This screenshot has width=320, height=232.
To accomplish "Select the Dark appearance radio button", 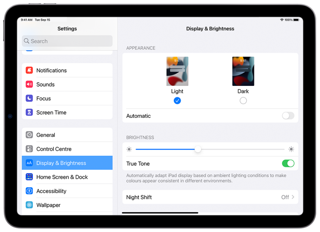I will pos(243,100).
